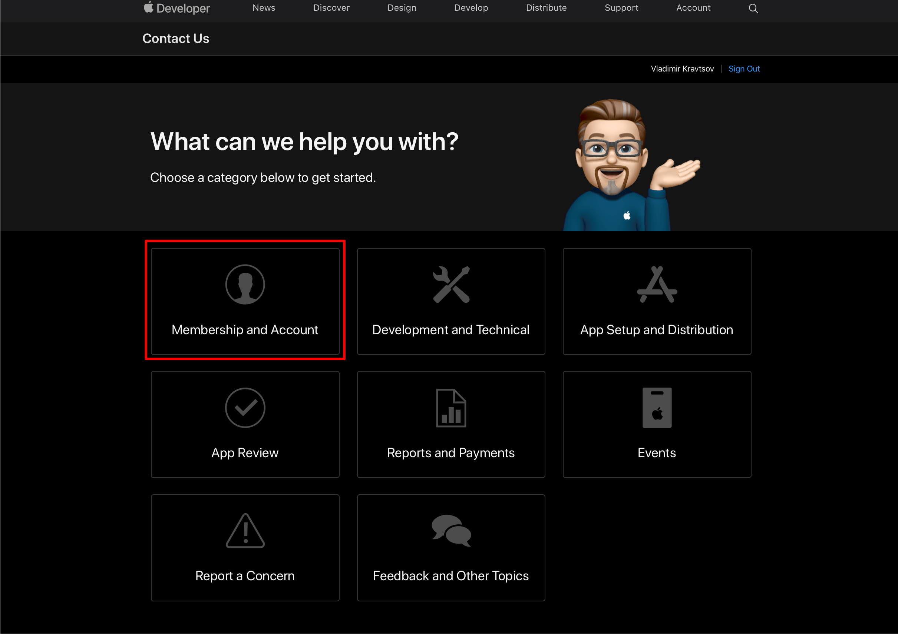This screenshot has width=898, height=634.
Task: Click the Events badge icon
Action: [x=657, y=408]
